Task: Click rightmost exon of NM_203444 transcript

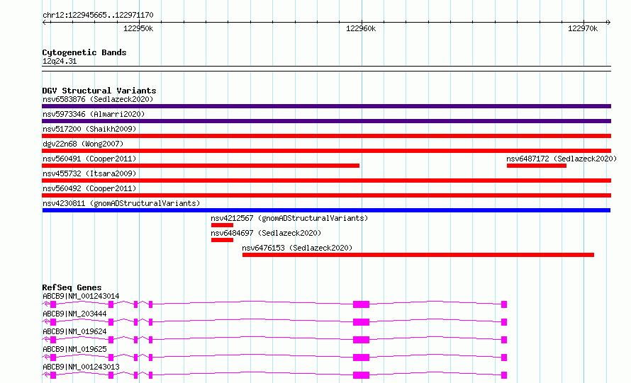Action: (504, 322)
